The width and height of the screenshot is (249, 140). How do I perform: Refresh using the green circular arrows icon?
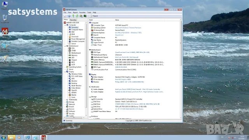pos(77,16)
